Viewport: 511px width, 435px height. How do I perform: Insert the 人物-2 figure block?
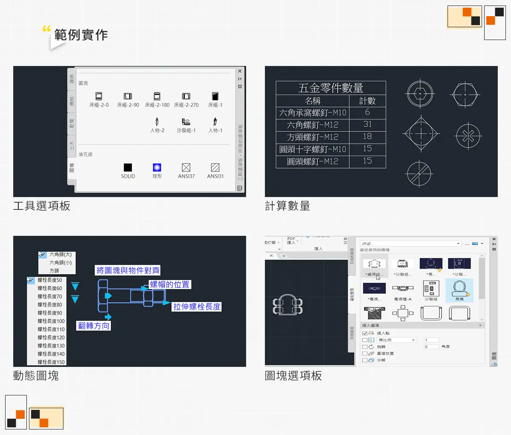157,122
